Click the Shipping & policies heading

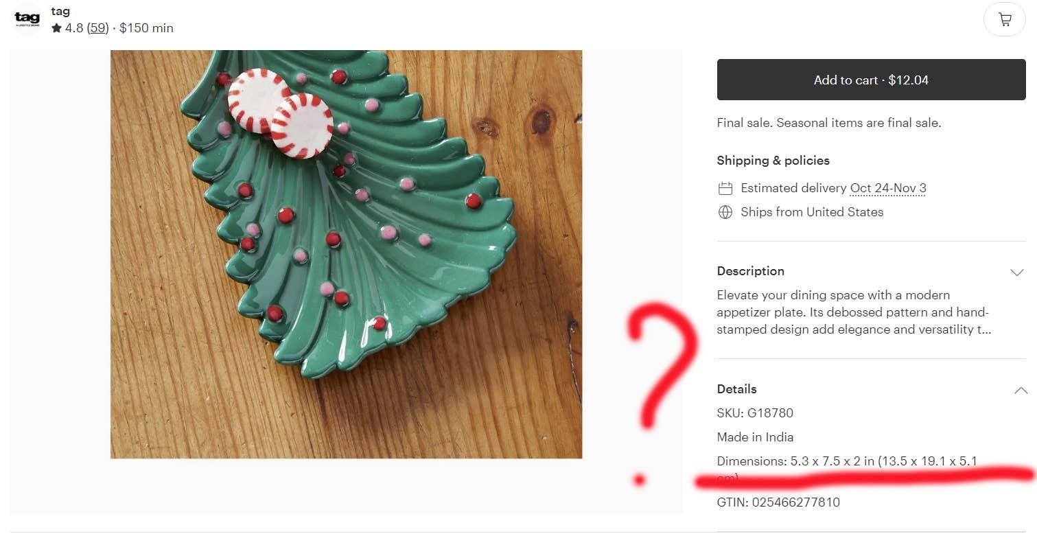pyautogui.click(x=773, y=161)
